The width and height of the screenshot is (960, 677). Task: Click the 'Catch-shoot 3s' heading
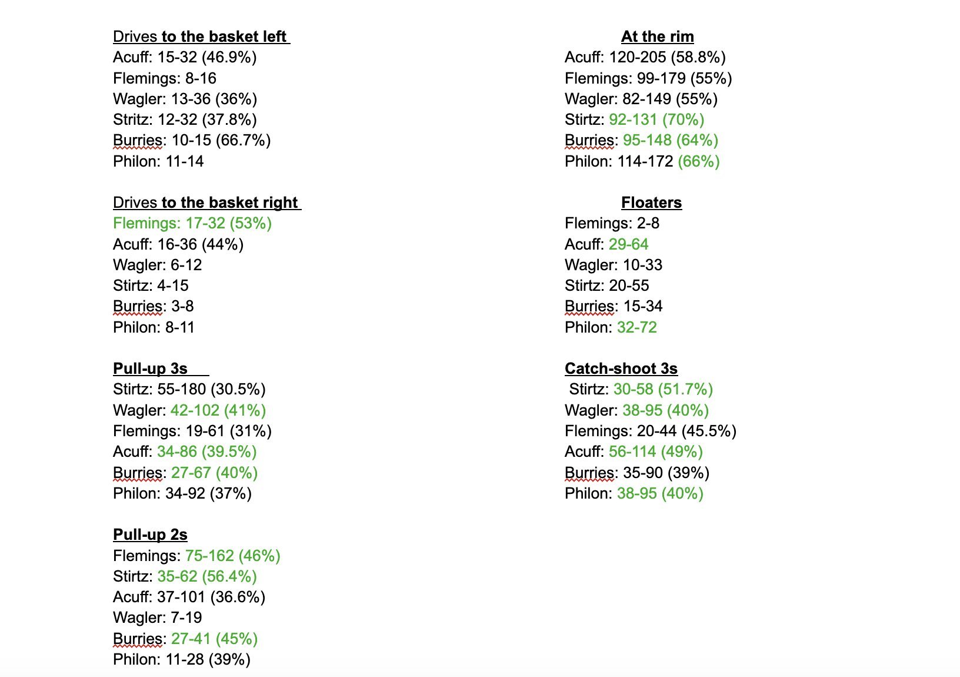(x=621, y=369)
